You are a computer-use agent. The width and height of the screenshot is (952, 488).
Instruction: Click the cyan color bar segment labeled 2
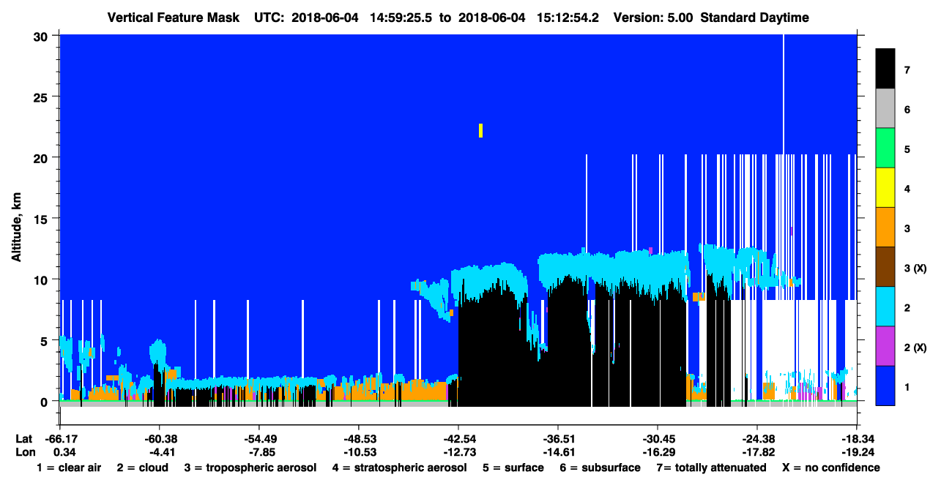(885, 307)
